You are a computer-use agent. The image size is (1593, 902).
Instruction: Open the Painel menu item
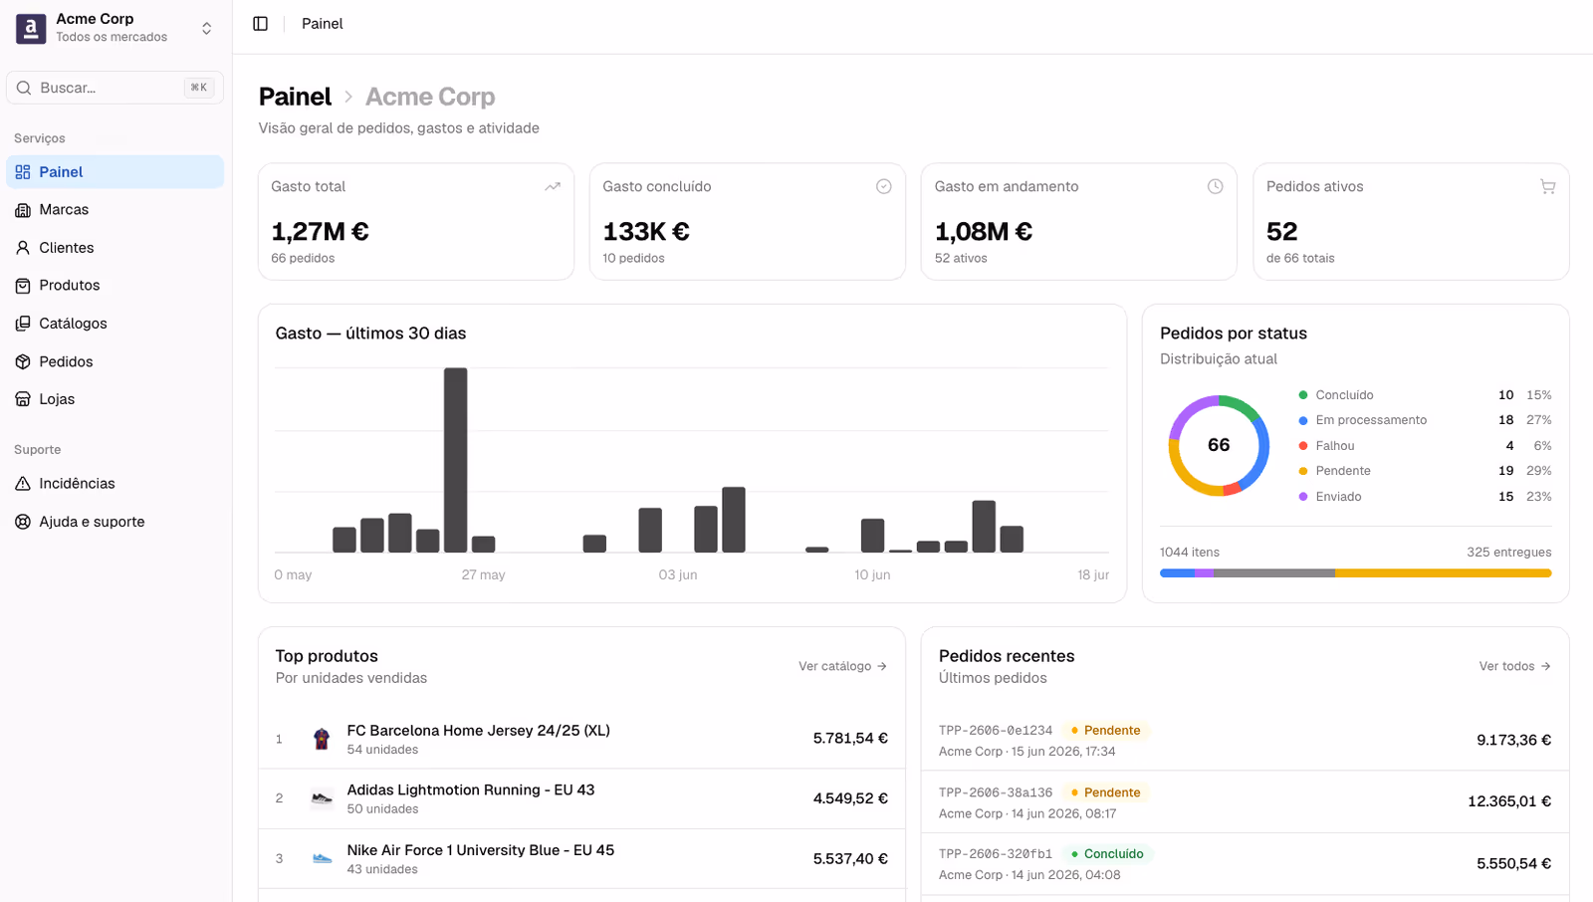point(115,172)
